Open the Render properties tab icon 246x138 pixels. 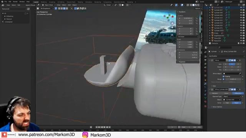coord(205,56)
